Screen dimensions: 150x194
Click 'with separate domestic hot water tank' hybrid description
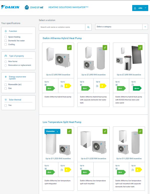[x=93, y=101]
